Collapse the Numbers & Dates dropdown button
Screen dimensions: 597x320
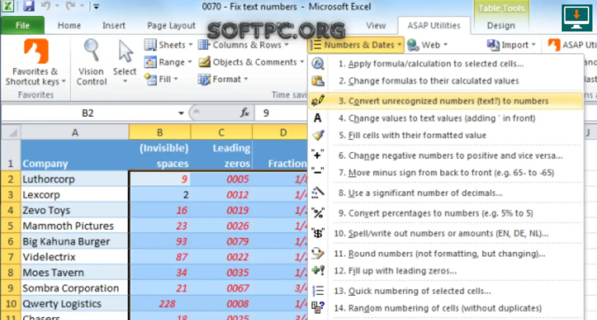356,45
